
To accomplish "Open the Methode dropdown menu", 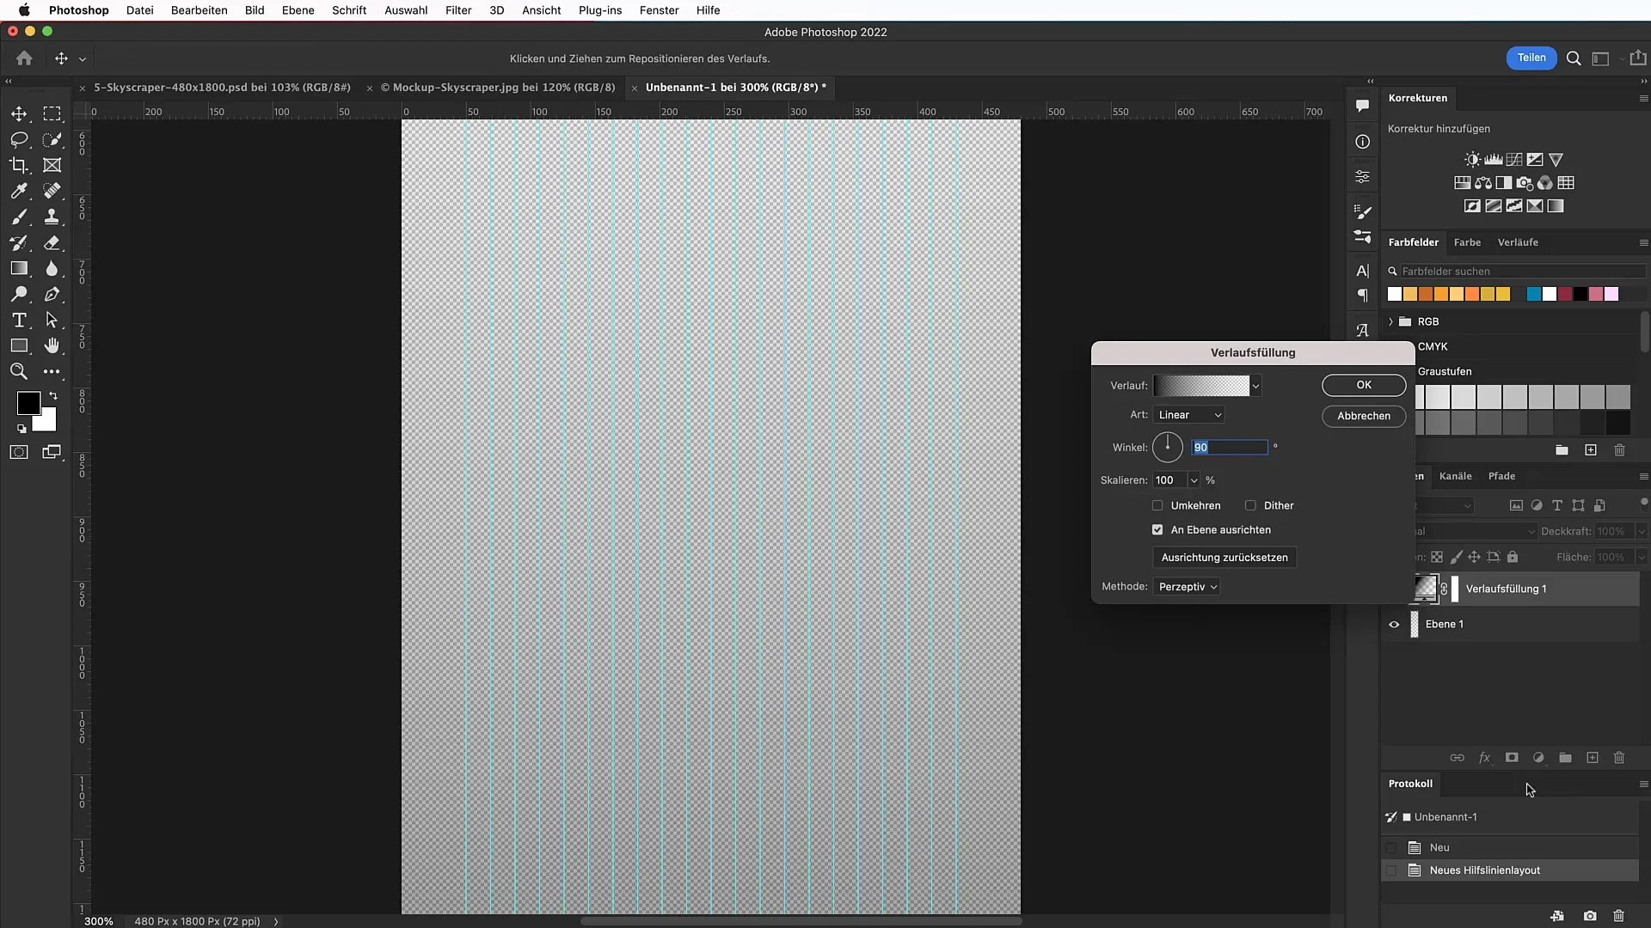I will tap(1186, 586).
